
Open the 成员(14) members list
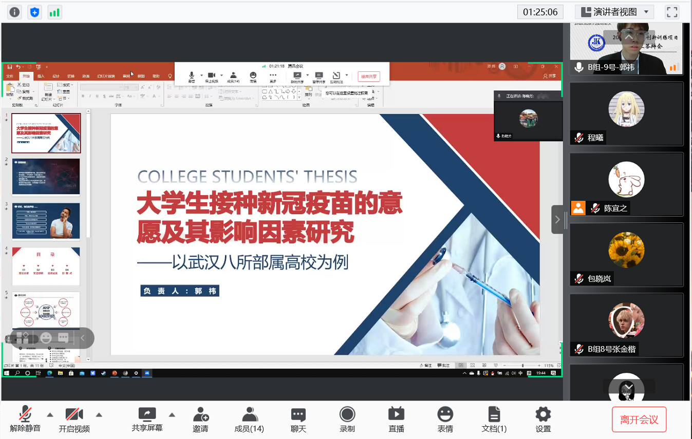point(249,419)
